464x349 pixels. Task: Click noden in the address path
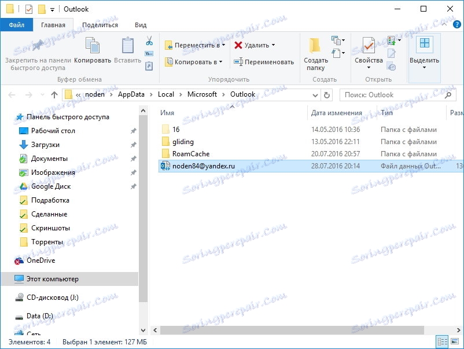point(95,94)
